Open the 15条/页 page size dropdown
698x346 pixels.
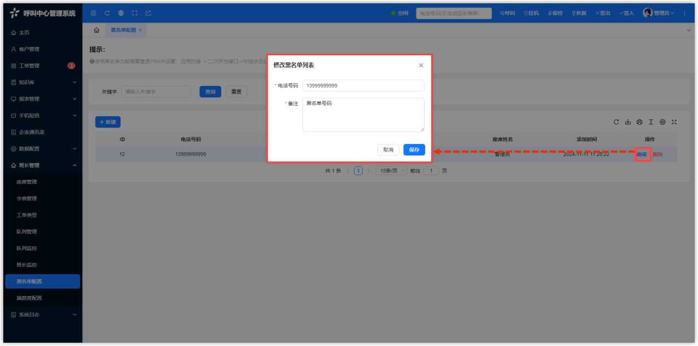tap(391, 171)
